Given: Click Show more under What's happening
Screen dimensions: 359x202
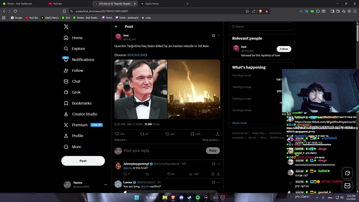Looking at the screenshot, I should click(239, 123).
